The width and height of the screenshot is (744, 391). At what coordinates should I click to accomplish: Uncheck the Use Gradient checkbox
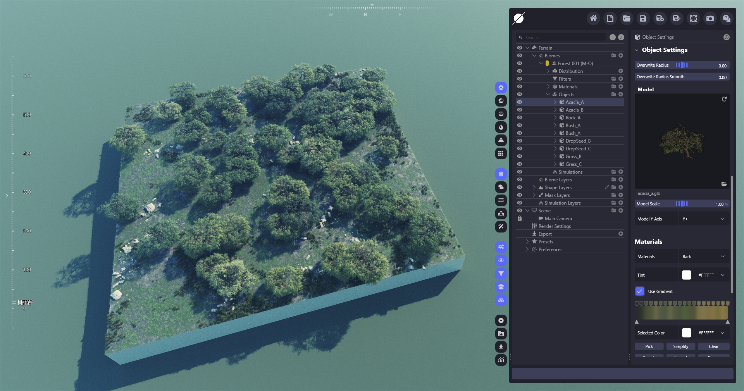(640, 291)
